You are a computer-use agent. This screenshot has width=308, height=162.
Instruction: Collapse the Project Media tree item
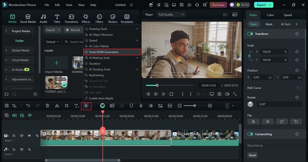point(6,31)
